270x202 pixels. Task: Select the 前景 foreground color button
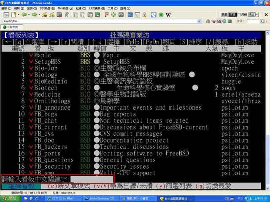tap(224, 15)
